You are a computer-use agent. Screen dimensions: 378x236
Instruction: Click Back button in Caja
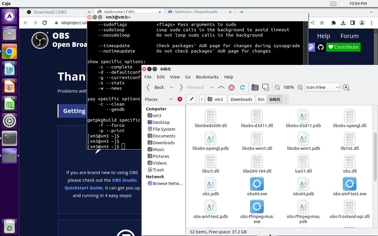click(x=156, y=87)
